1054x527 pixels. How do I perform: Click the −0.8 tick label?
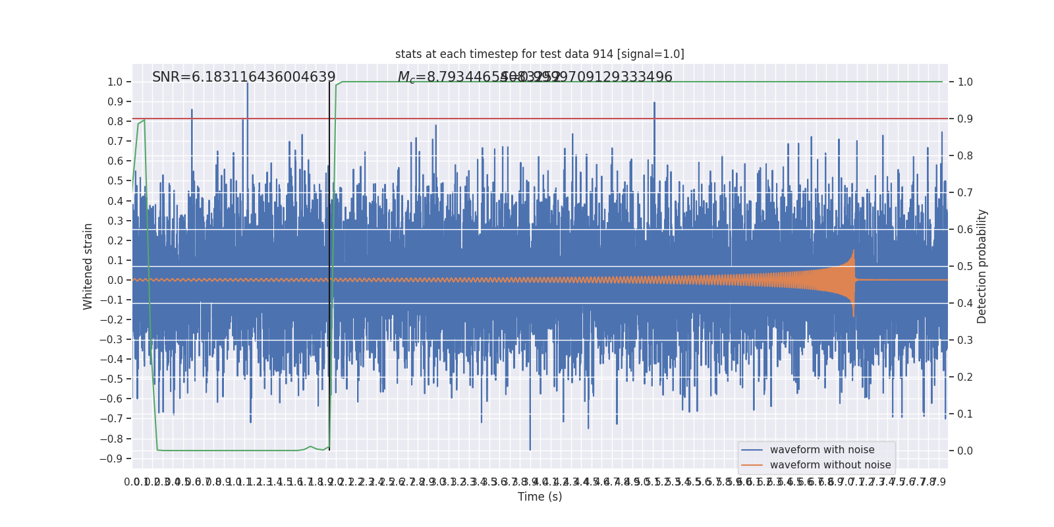111,439
